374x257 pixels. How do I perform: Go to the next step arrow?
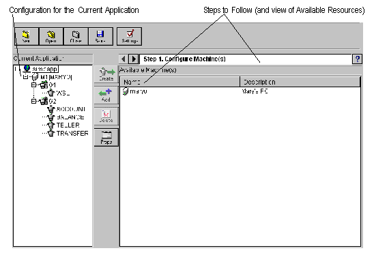[134, 59]
